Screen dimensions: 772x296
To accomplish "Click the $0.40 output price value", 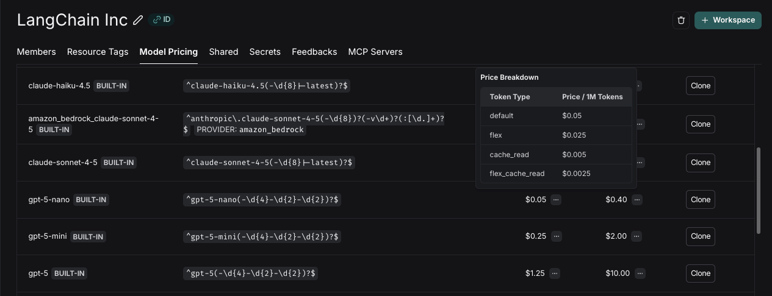I will tap(616, 200).
